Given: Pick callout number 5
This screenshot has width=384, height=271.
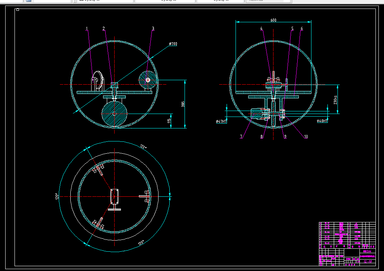Looking at the screenshot, I should (x=292, y=29).
